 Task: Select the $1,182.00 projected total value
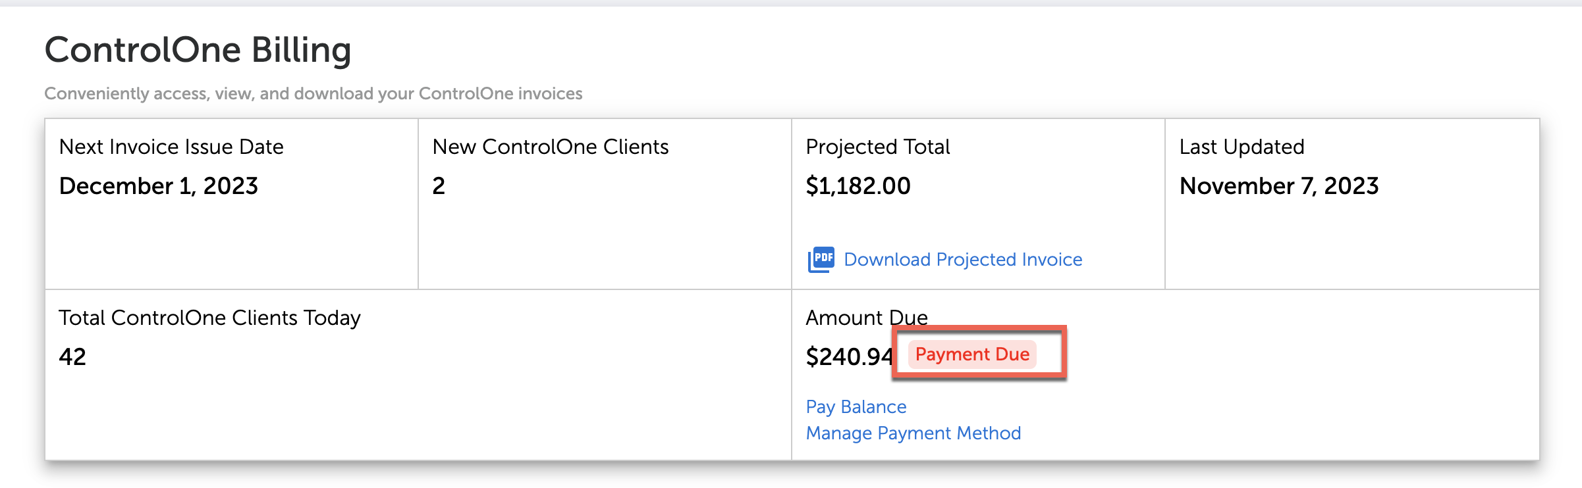point(858,186)
